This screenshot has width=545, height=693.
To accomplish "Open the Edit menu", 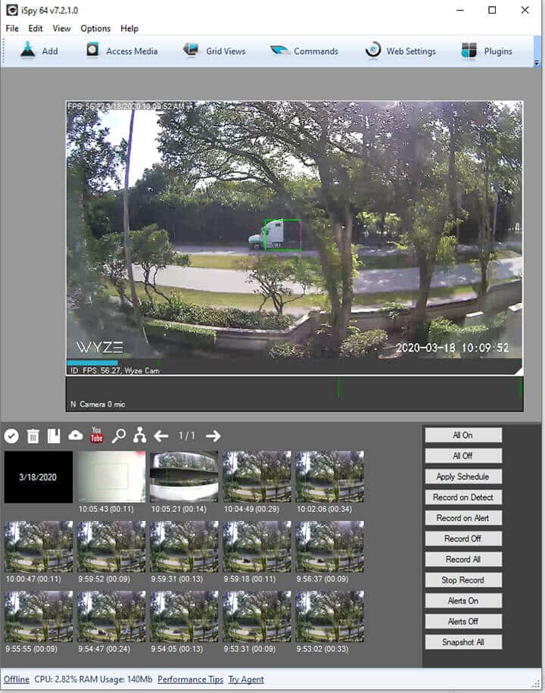I will tap(36, 28).
